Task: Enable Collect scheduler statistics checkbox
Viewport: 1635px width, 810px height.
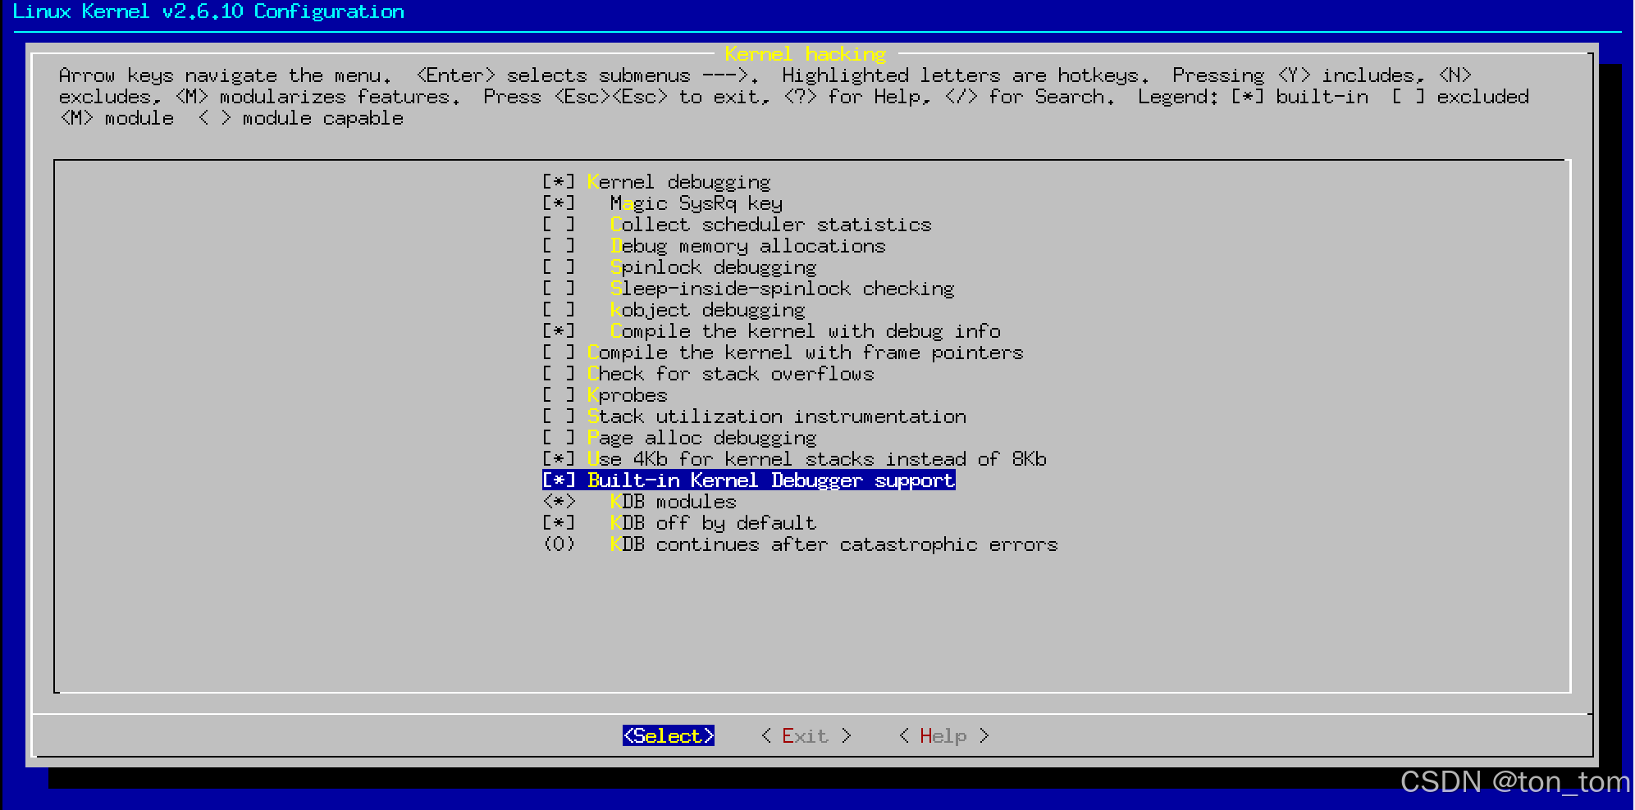Action: [x=559, y=224]
